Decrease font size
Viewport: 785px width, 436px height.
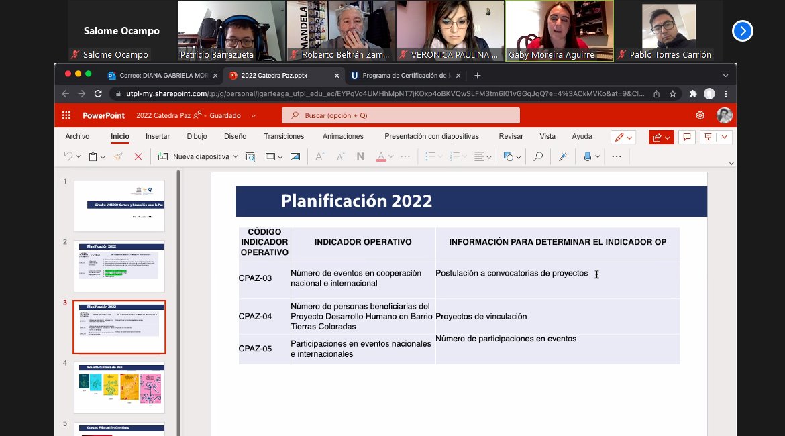click(x=340, y=157)
